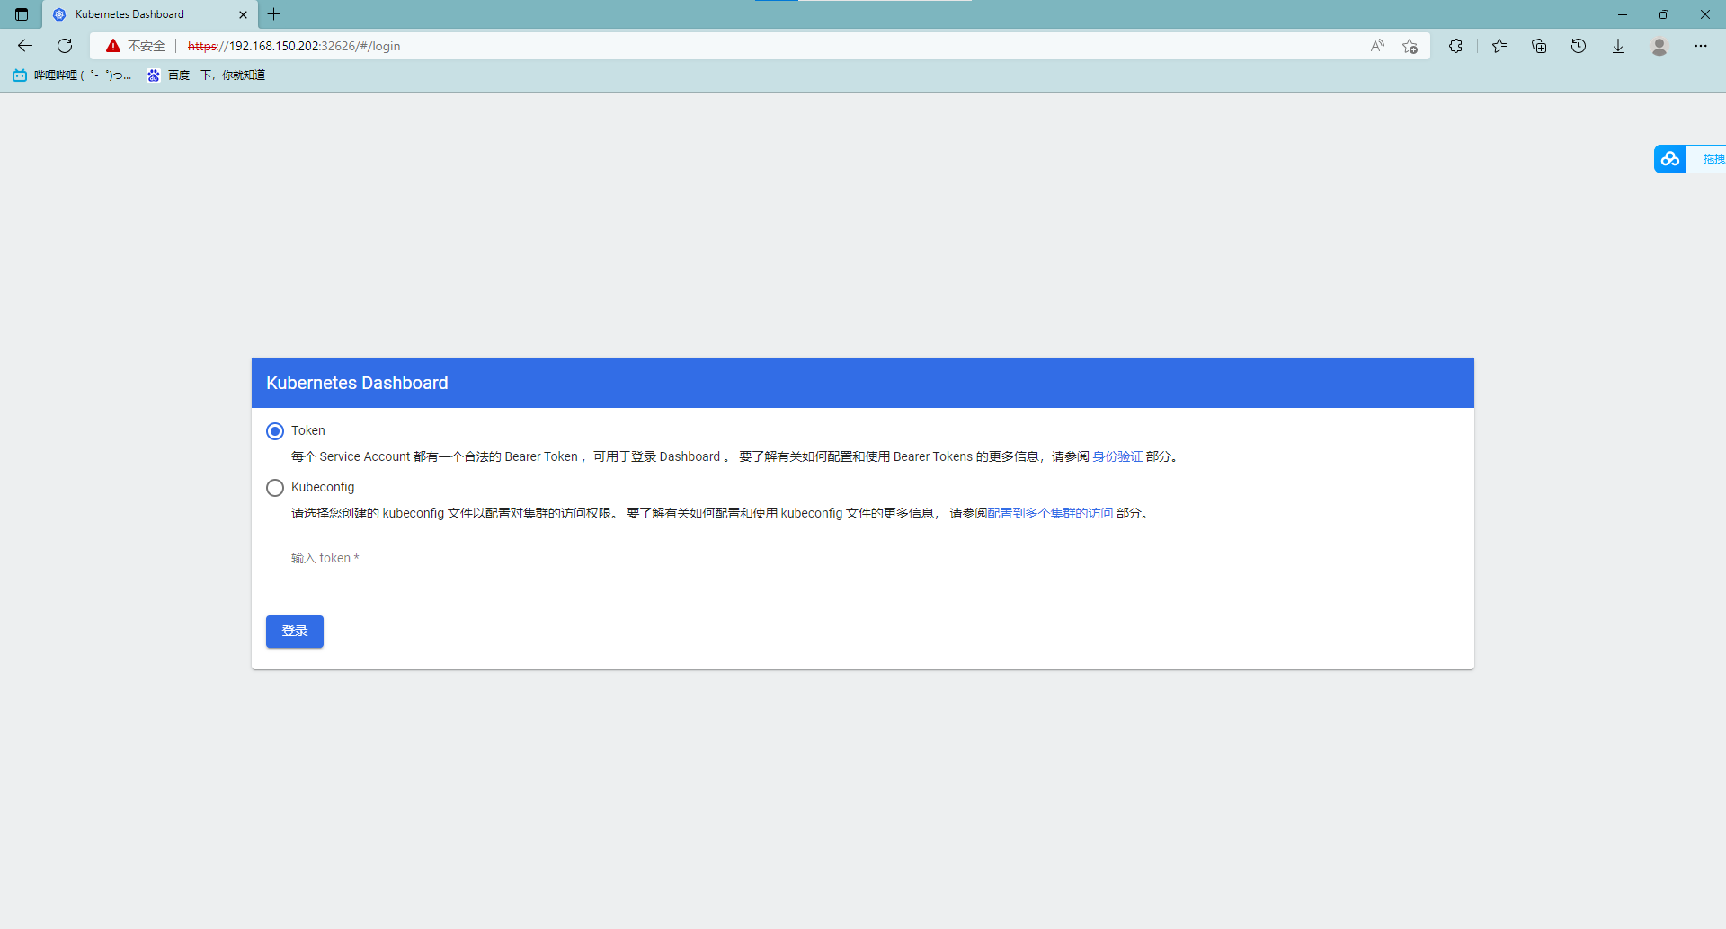
Task: Click the not-secure warning triangle icon
Action: pyautogui.click(x=112, y=46)
